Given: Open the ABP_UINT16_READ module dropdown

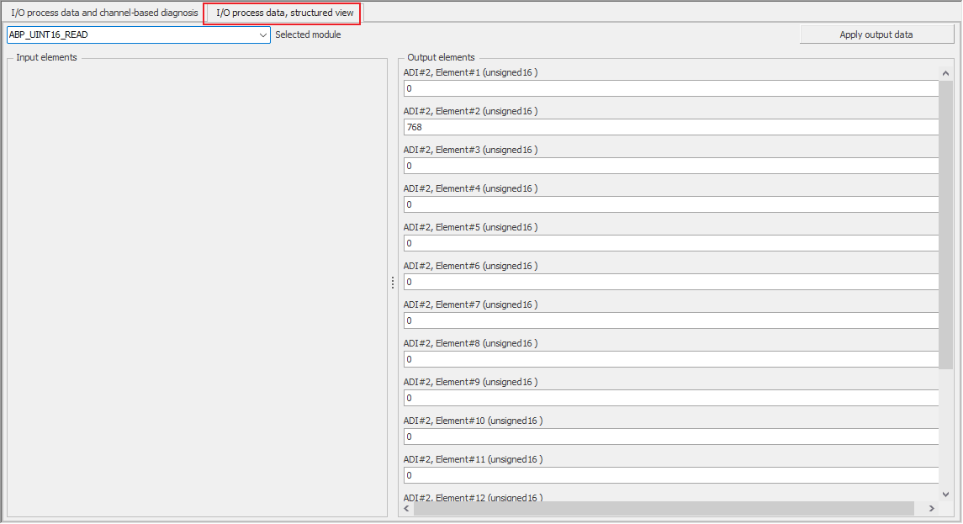Looking at the screenshot, I should [139, 35].
